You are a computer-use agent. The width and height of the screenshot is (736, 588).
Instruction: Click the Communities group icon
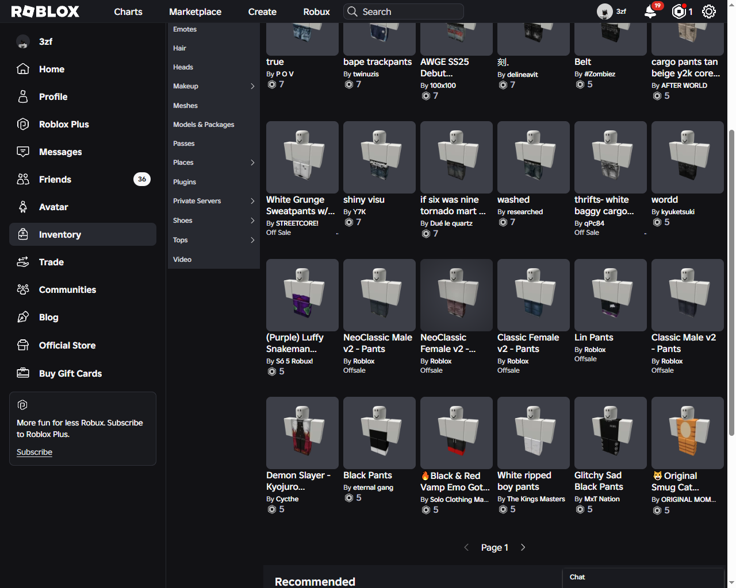pyautogui.click(x=23, y=289)
